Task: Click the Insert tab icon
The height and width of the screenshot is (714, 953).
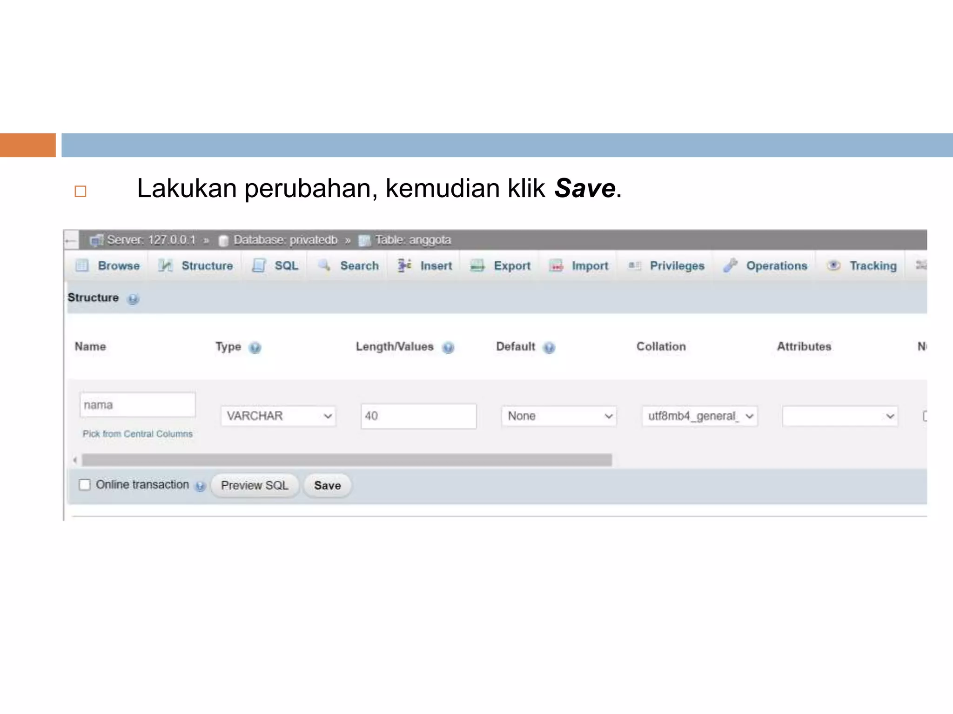Action: point(404,265)
